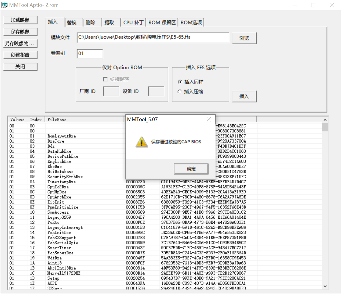Click the Volume column header
341x294 pixels.
tap(18, 119)
